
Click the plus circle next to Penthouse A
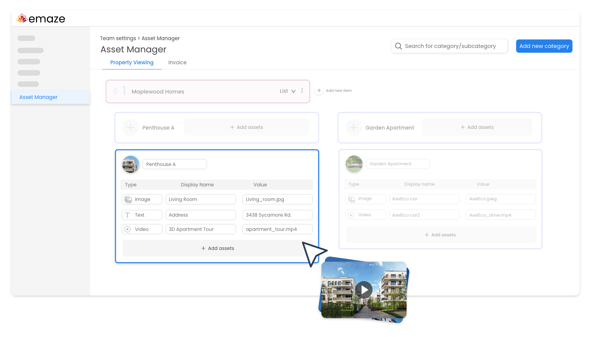click(130, 128)
